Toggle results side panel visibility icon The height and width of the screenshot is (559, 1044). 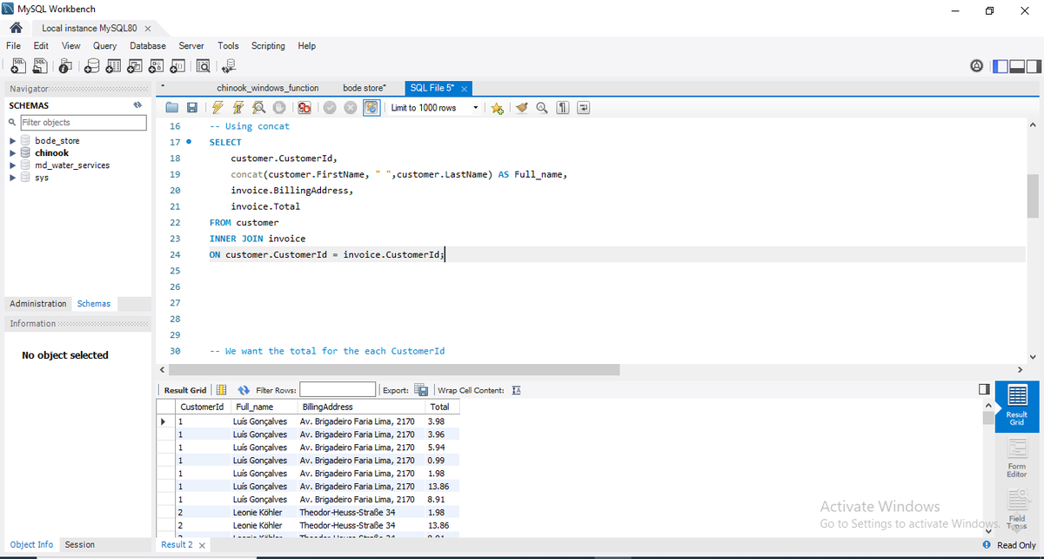pyautogui.click(x=984, y=389)
